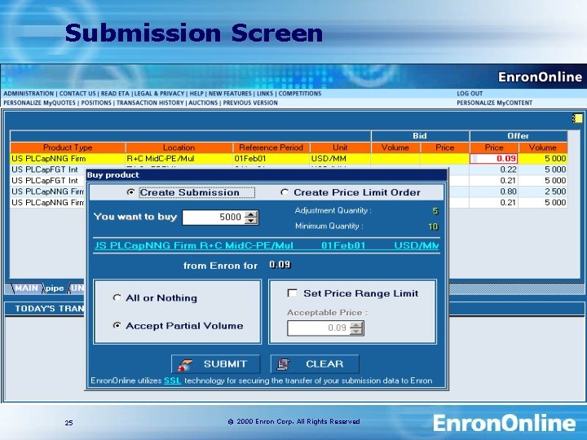The image size is (587, 440).
Task: Open PERSONALIZE MyCONTENT
Action: tap(494, 103)
